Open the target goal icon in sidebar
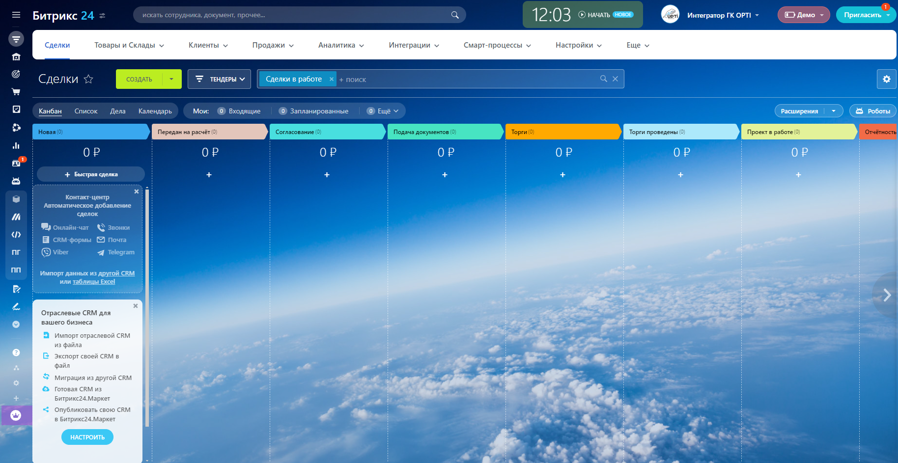898x463 pixels. click(x=16, y=74)
